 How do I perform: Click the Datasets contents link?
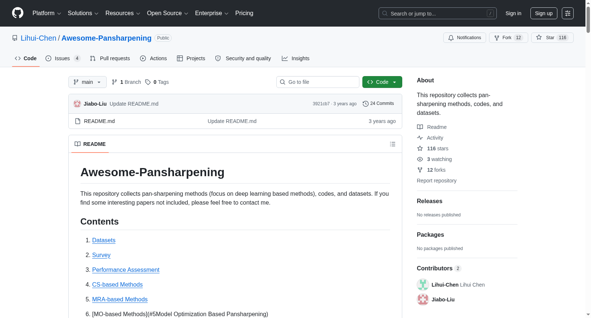tap(104, 240)
